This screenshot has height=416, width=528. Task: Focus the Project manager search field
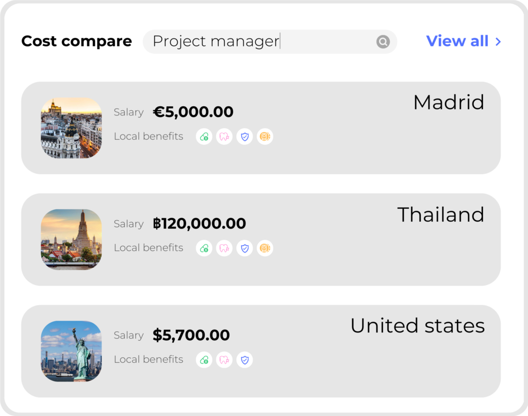(x=258, y=41)
